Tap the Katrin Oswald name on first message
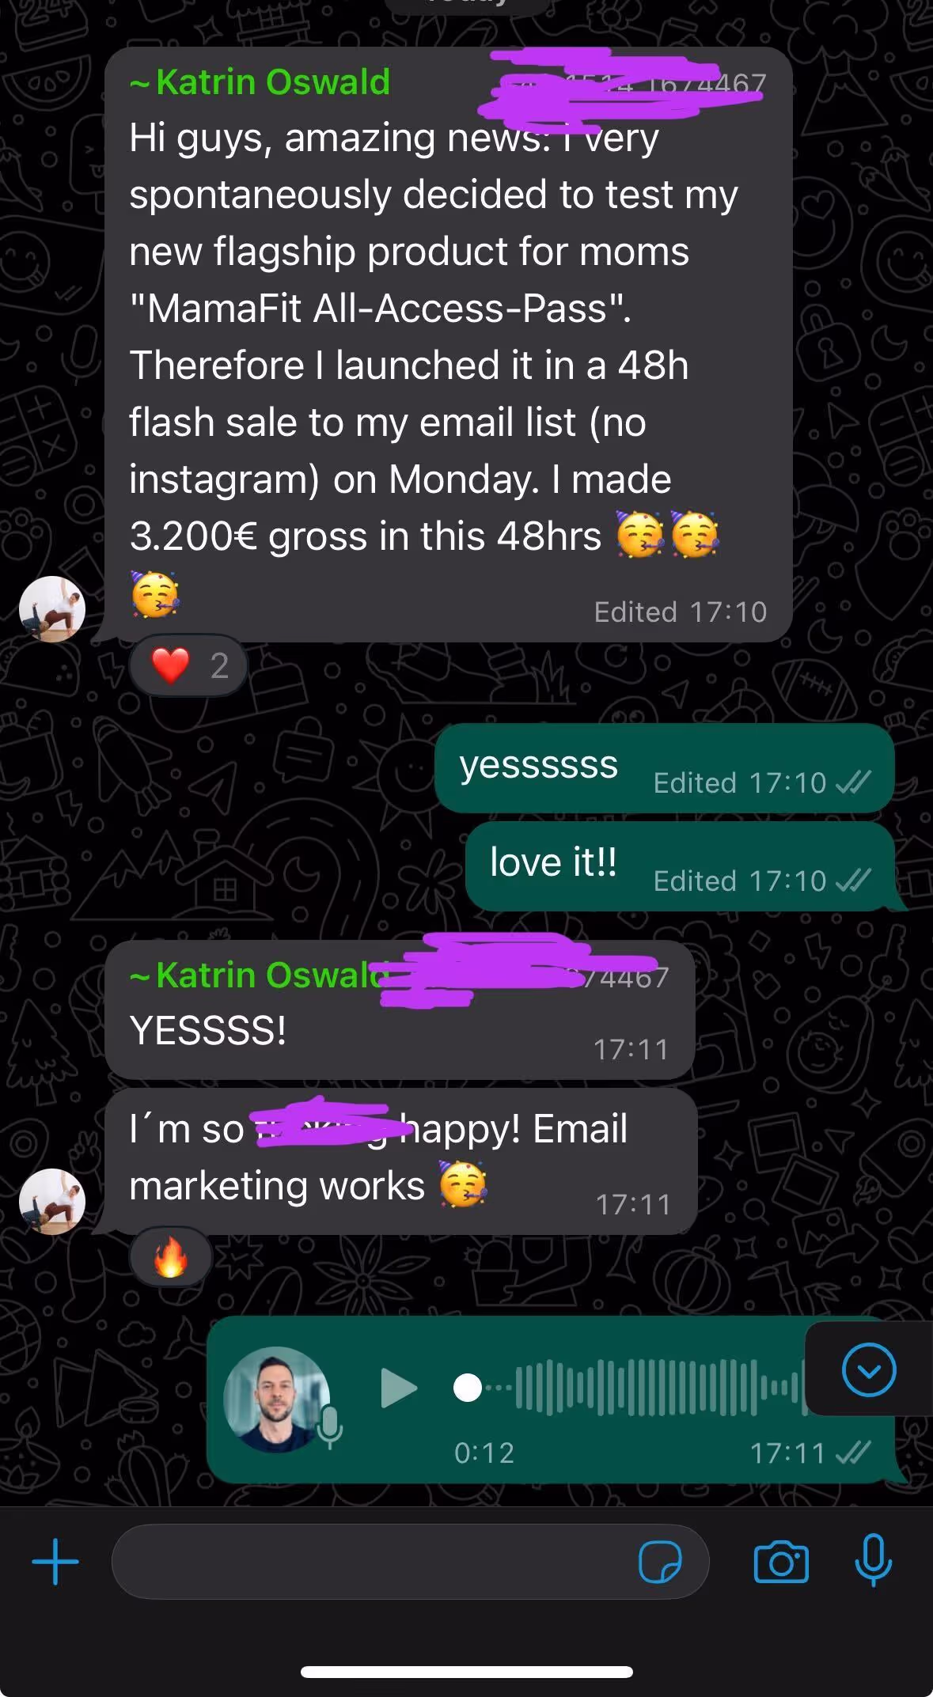 pos(260,82)
